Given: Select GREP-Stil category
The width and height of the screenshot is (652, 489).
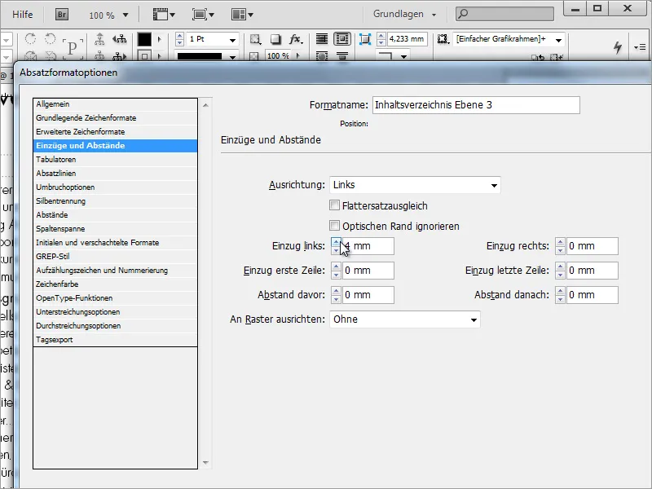Looking at the screenshot, I should point(115,257).
